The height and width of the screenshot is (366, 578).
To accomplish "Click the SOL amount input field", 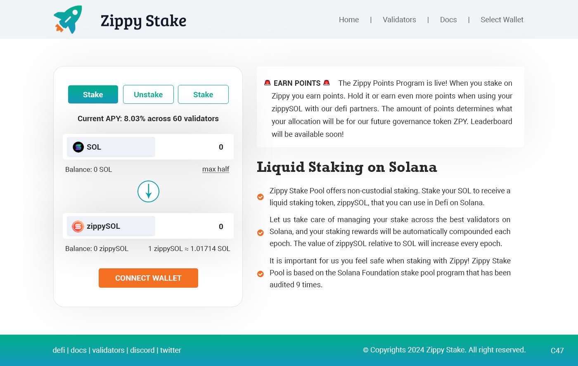I will [194, 147].
